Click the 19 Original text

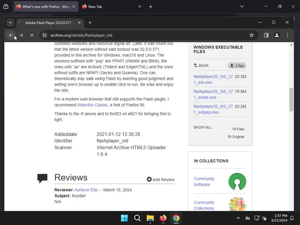click(x=236, y=137)
